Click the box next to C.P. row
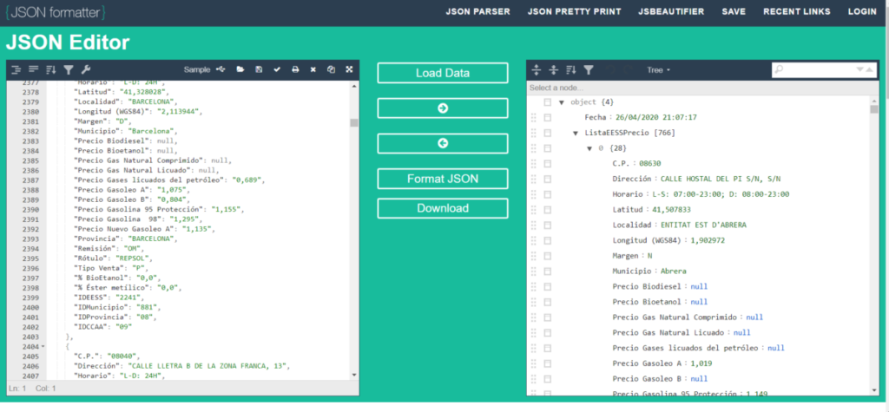 pos(547,163)
